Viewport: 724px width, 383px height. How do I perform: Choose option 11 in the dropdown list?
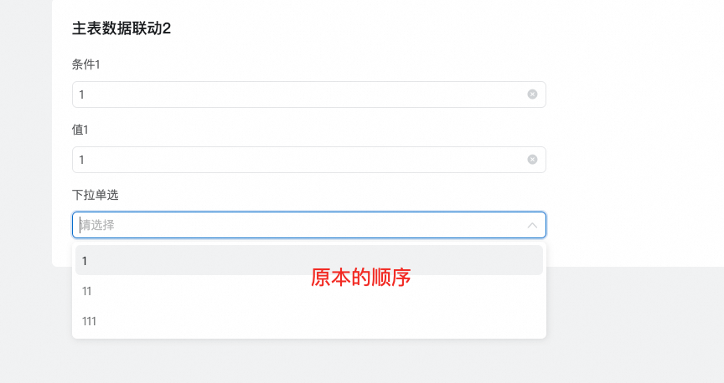87,291
